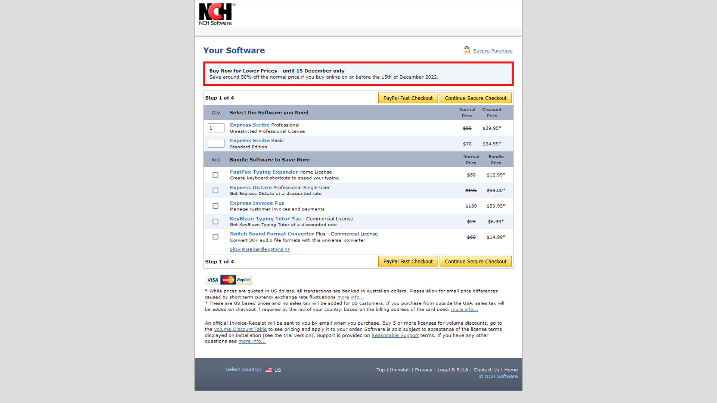
Task: Open the KeyBlaze Typing Tutor link
Action: [x=260, y=219]
